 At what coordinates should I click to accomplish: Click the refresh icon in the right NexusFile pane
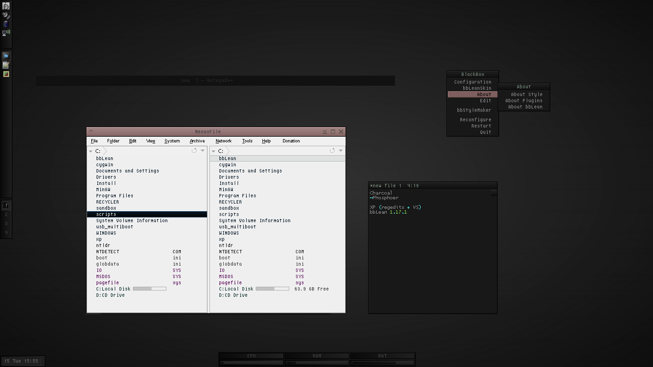coord(332,151)
